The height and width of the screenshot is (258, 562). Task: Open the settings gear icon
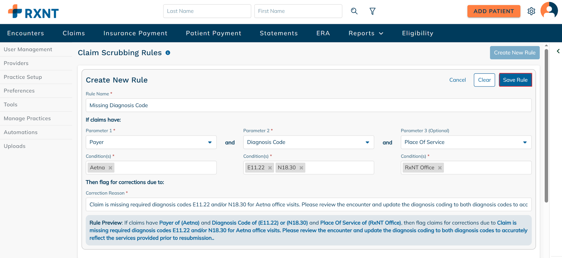[531, 11]
